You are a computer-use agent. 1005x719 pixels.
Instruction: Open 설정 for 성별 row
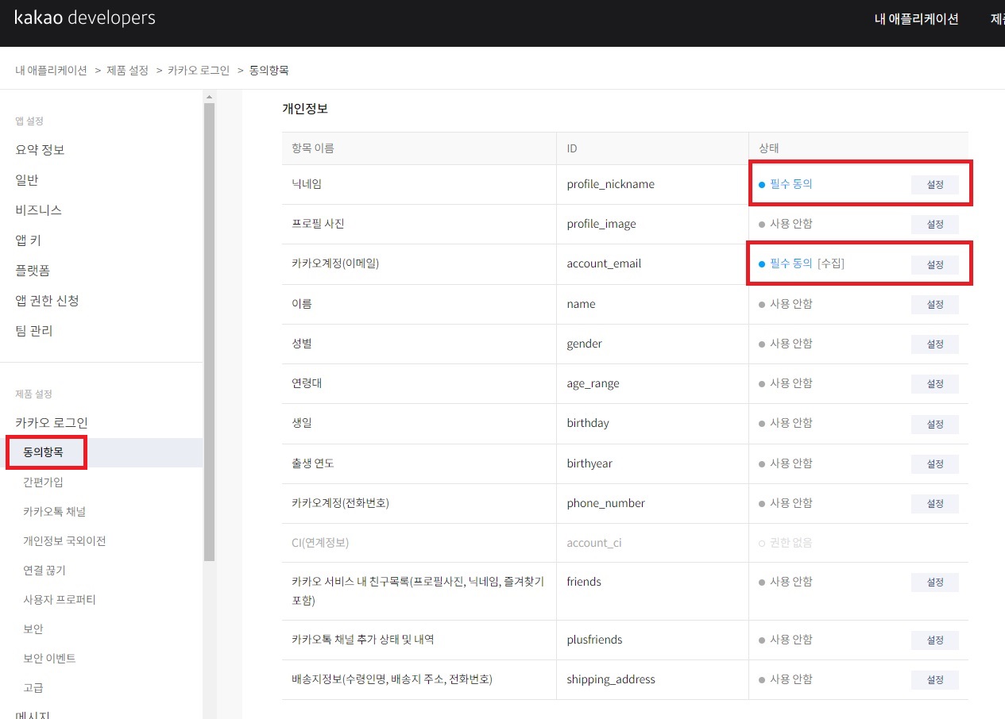[935, 344]
